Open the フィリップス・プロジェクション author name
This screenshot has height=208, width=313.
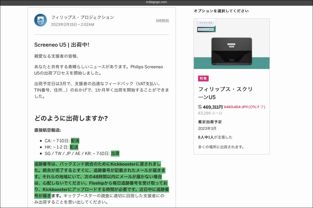pyautogui.click(x=83, y=17)
